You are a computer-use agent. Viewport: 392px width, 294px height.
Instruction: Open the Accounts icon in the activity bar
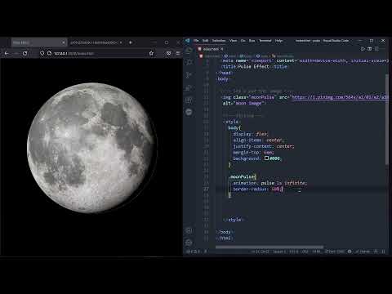(x=189, y=231)
